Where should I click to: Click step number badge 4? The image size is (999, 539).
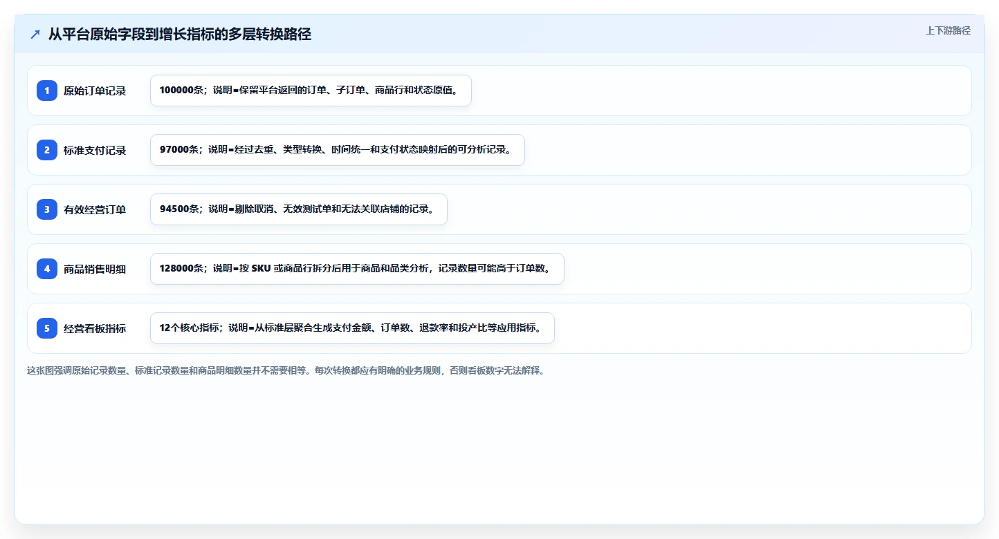[x=47, y=269]
